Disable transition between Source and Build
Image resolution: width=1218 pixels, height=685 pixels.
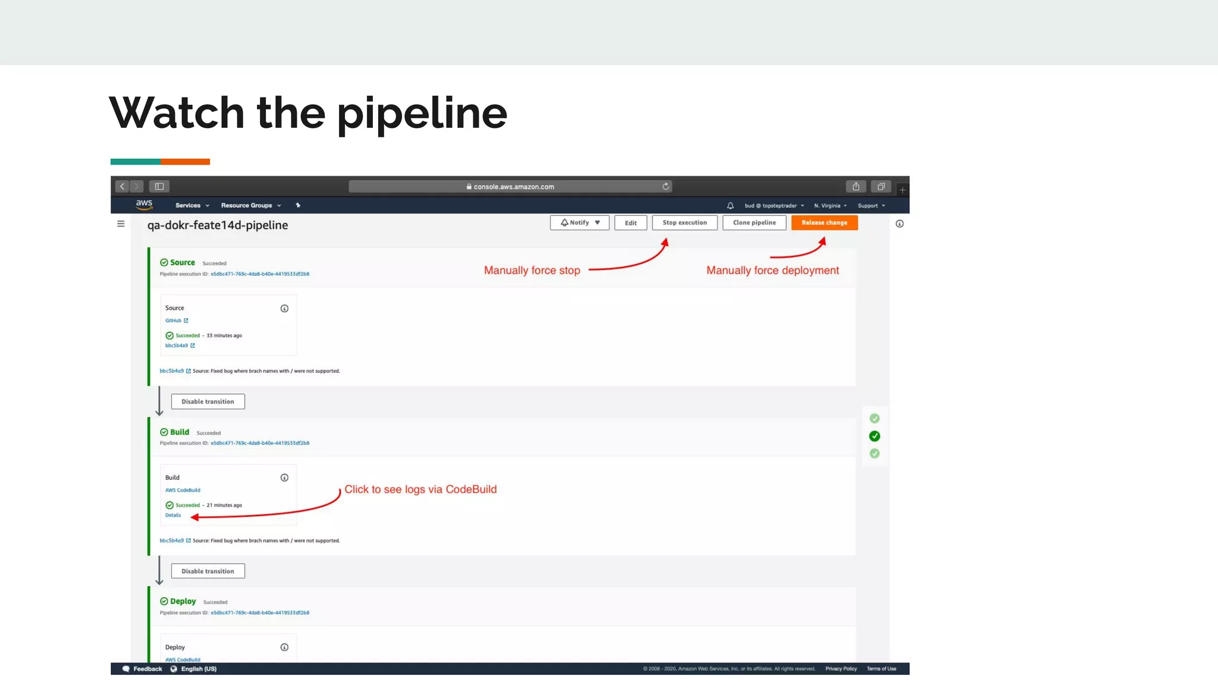pos(208,401)
